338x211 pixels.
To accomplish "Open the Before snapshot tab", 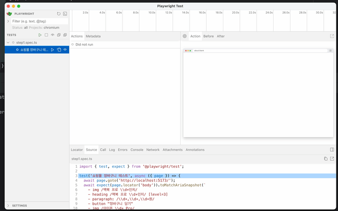I will 209,36.
